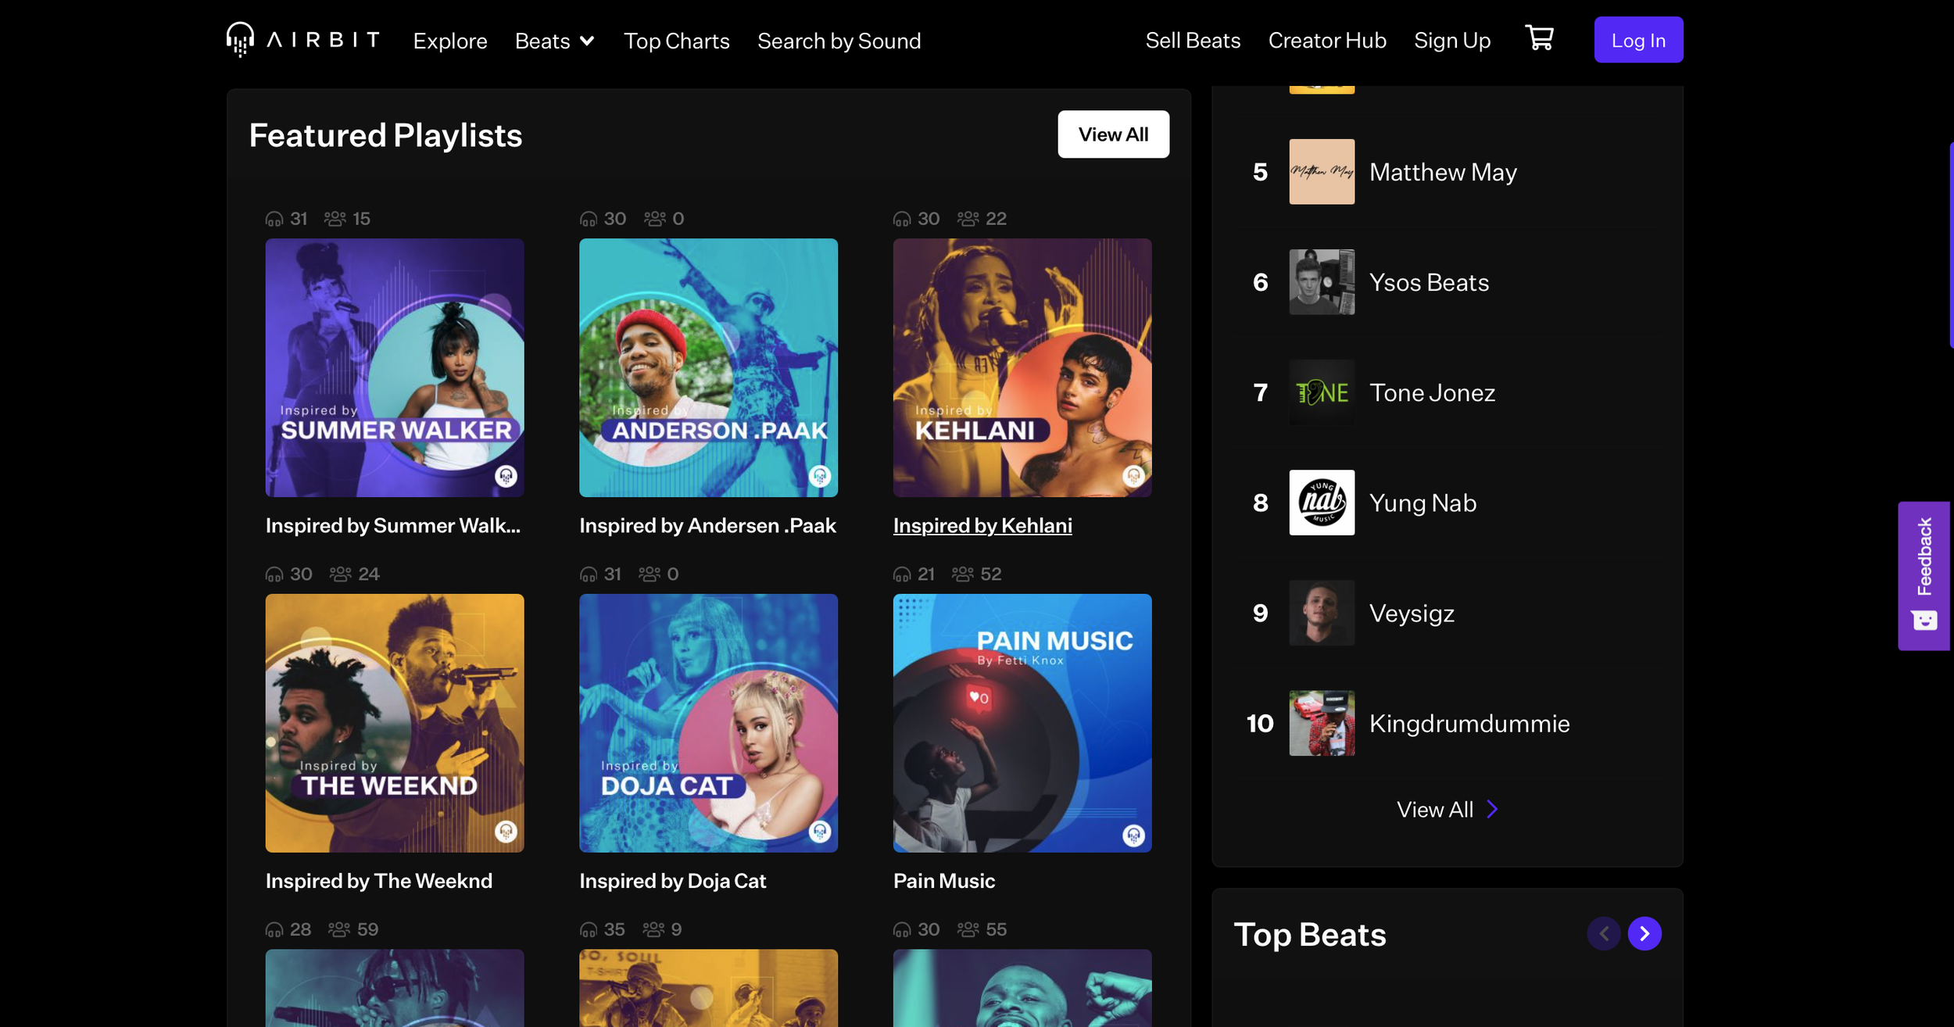The height and width of the screenshot is (1027, 1954).
Task: Click Matthew May producer name
Action: (1443, 172)
